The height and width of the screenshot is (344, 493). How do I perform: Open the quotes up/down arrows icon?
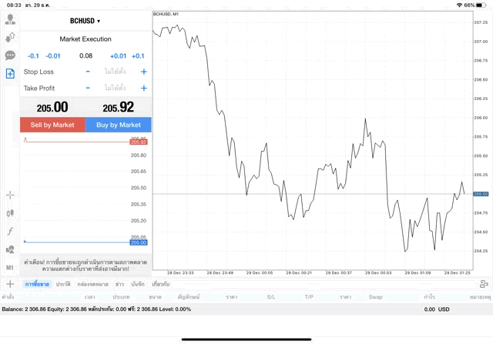tap(10, 37)
